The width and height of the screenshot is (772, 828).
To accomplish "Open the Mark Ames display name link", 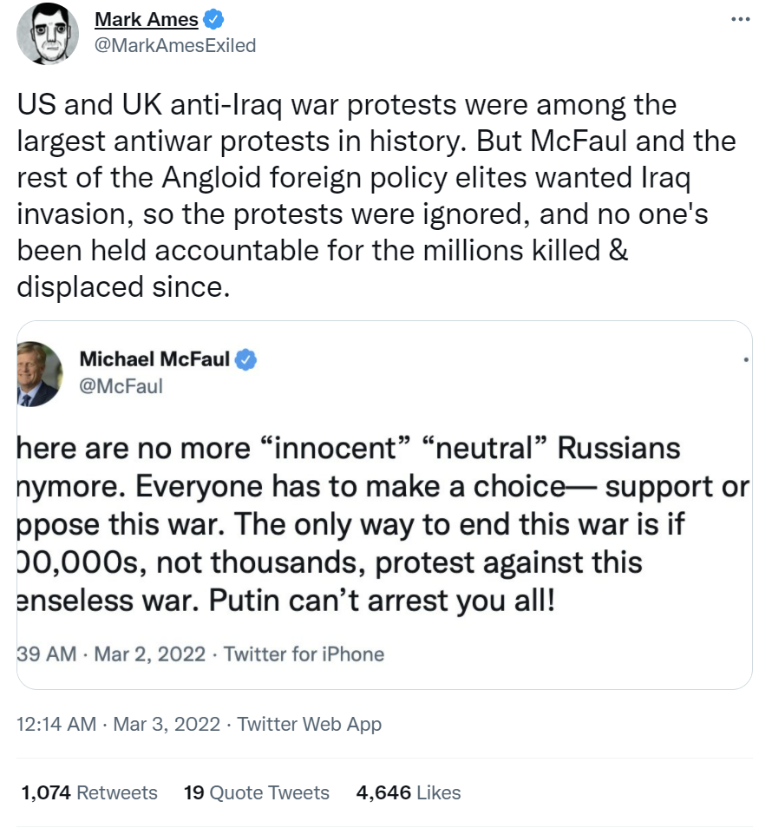I will (146, 20).
